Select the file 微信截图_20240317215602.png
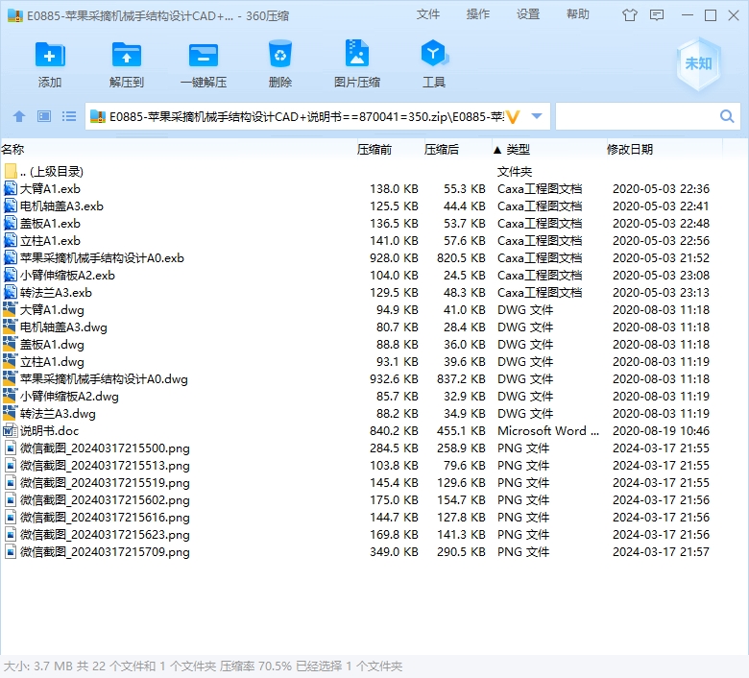The image size is (749, 678). 105,499
